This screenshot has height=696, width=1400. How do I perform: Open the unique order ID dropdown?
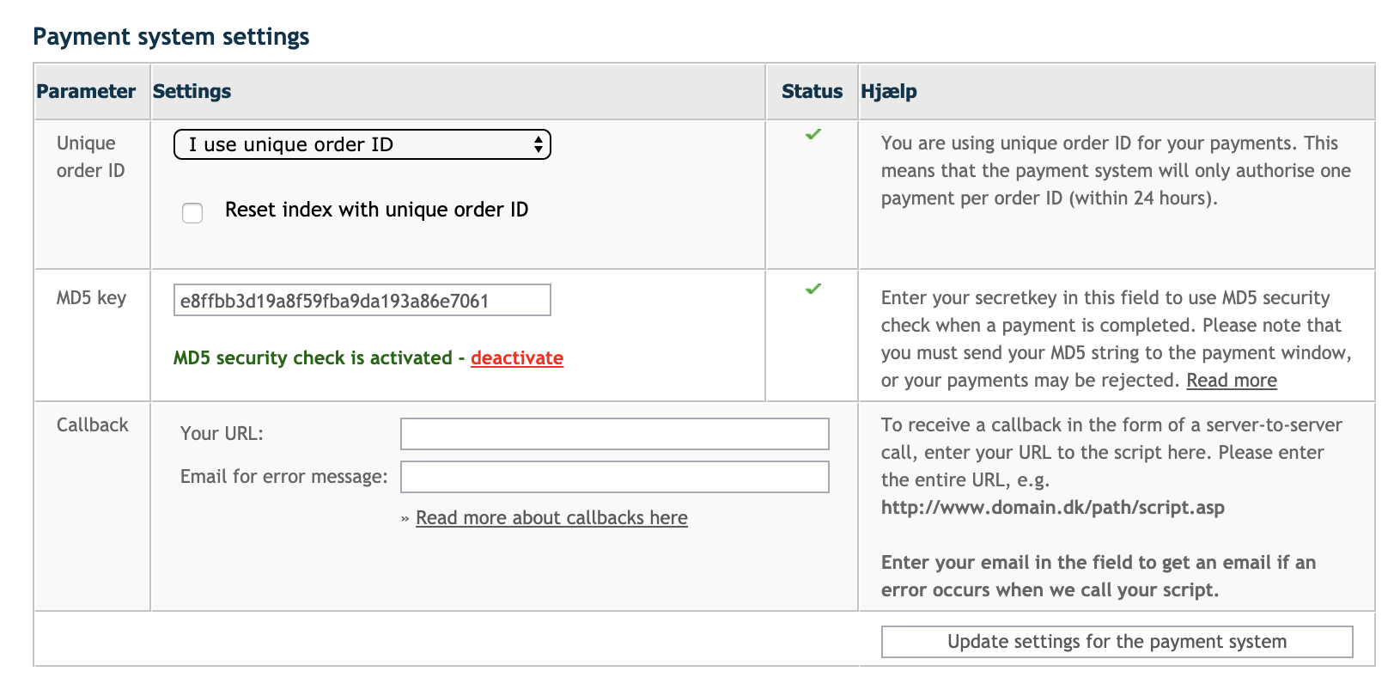pyautogui.click(x=362, y=144)
